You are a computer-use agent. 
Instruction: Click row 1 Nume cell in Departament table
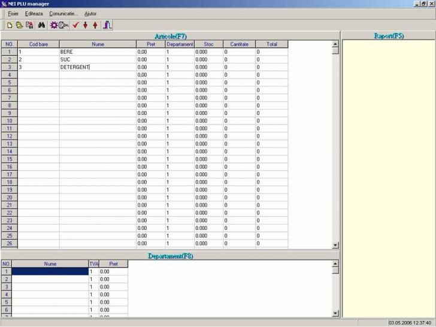tap(50, 271)
